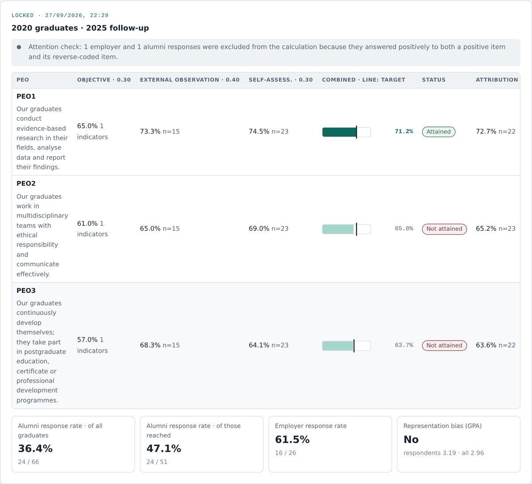
Task: Click the PEO1 combined progress bar
Action: click(346, 132)
